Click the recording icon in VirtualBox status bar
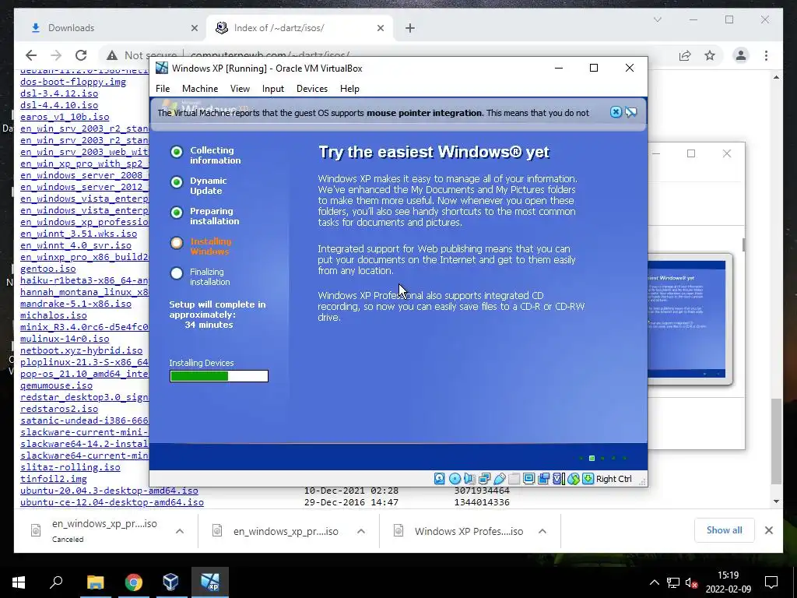Viewport: 797px width, 598px height. pos(543,479)
